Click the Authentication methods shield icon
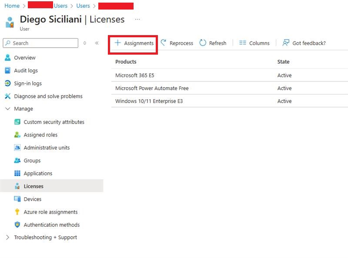 pos(17,225)
